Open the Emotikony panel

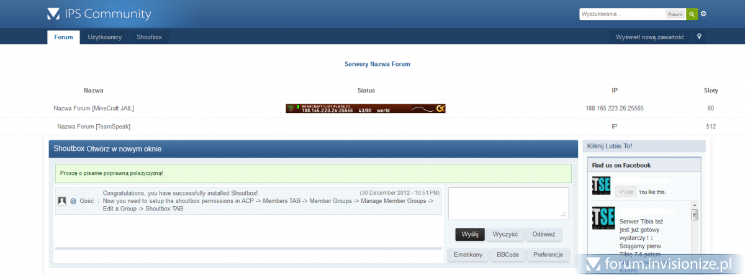click(468, 255)
